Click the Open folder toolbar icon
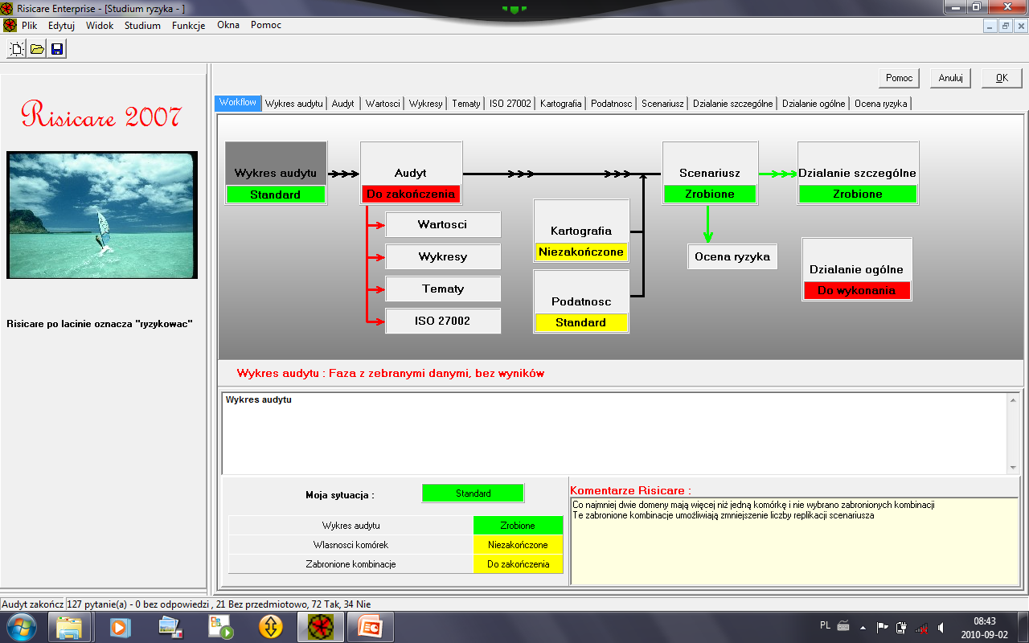Viewport: 1029px width, 643px height. [37, 49]
